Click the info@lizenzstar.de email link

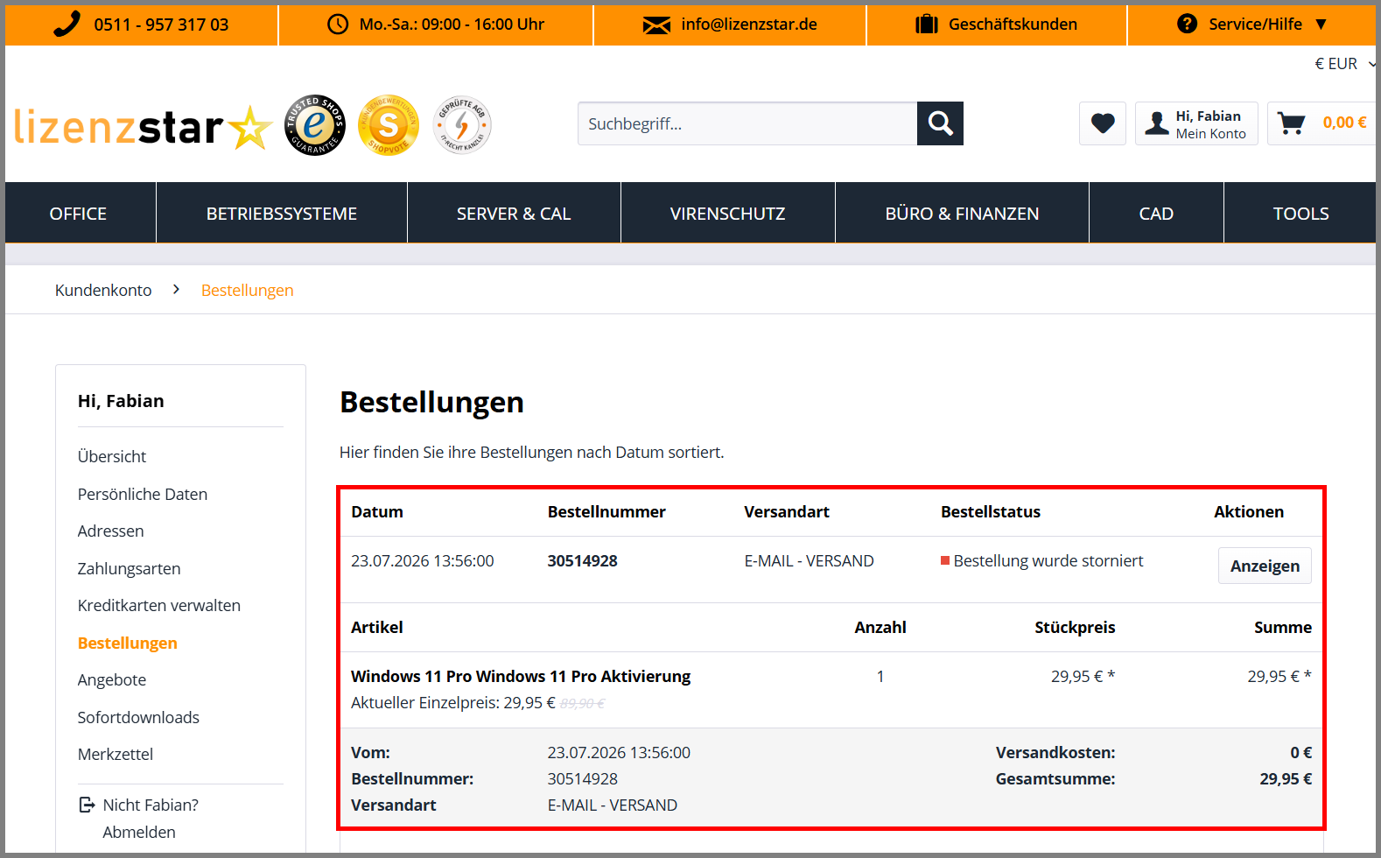[749, 25]
